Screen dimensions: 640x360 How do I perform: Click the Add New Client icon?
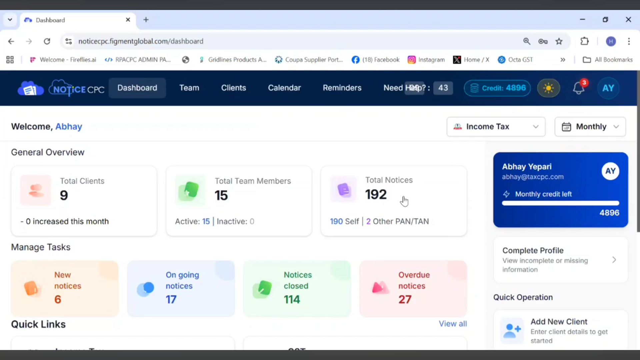click(x=512, y=331)
